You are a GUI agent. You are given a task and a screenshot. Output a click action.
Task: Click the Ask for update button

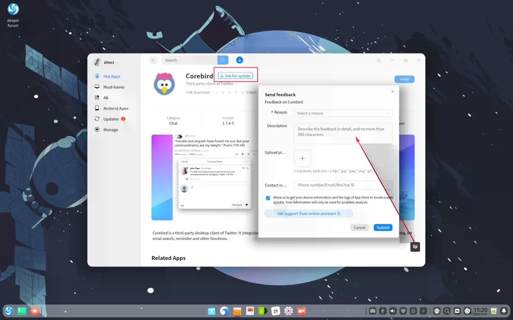tap(235, 75)
